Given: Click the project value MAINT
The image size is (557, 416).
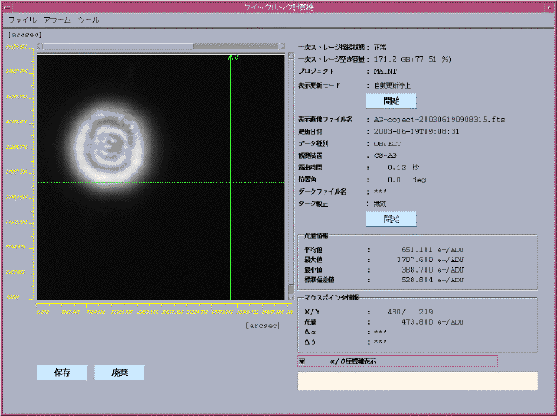Looking at the screenshot, I should [385, 71].
